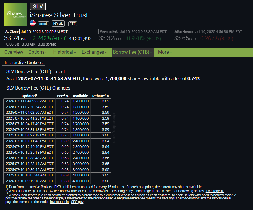Viewport: 253px width, 210px height.
Task: Click the '2025-07-10 12:40:46 PM EDT' timestamp
Action: pyautogui.click(x=29, y=147)
